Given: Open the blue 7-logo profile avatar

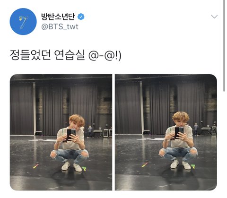Looking at the screenshot, I should 23,21.
